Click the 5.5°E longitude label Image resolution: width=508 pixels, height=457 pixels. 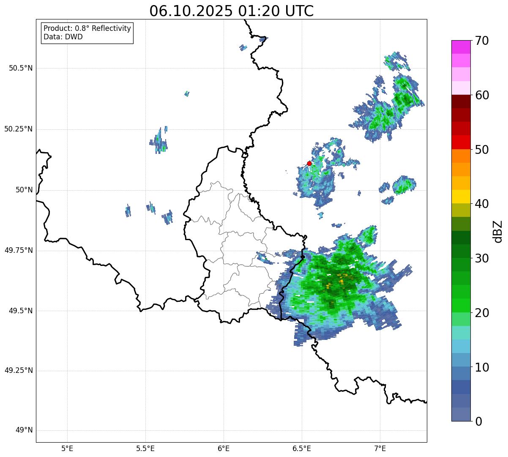(x=145, y=449)
